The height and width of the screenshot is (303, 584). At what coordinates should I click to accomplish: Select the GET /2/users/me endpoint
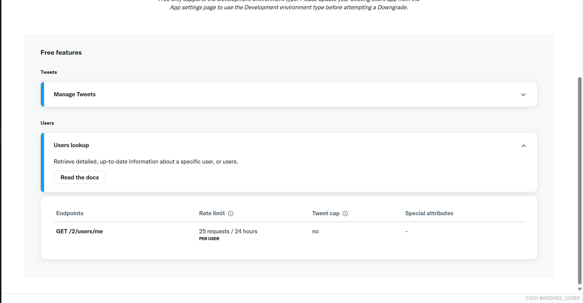(x=79, y=231)
